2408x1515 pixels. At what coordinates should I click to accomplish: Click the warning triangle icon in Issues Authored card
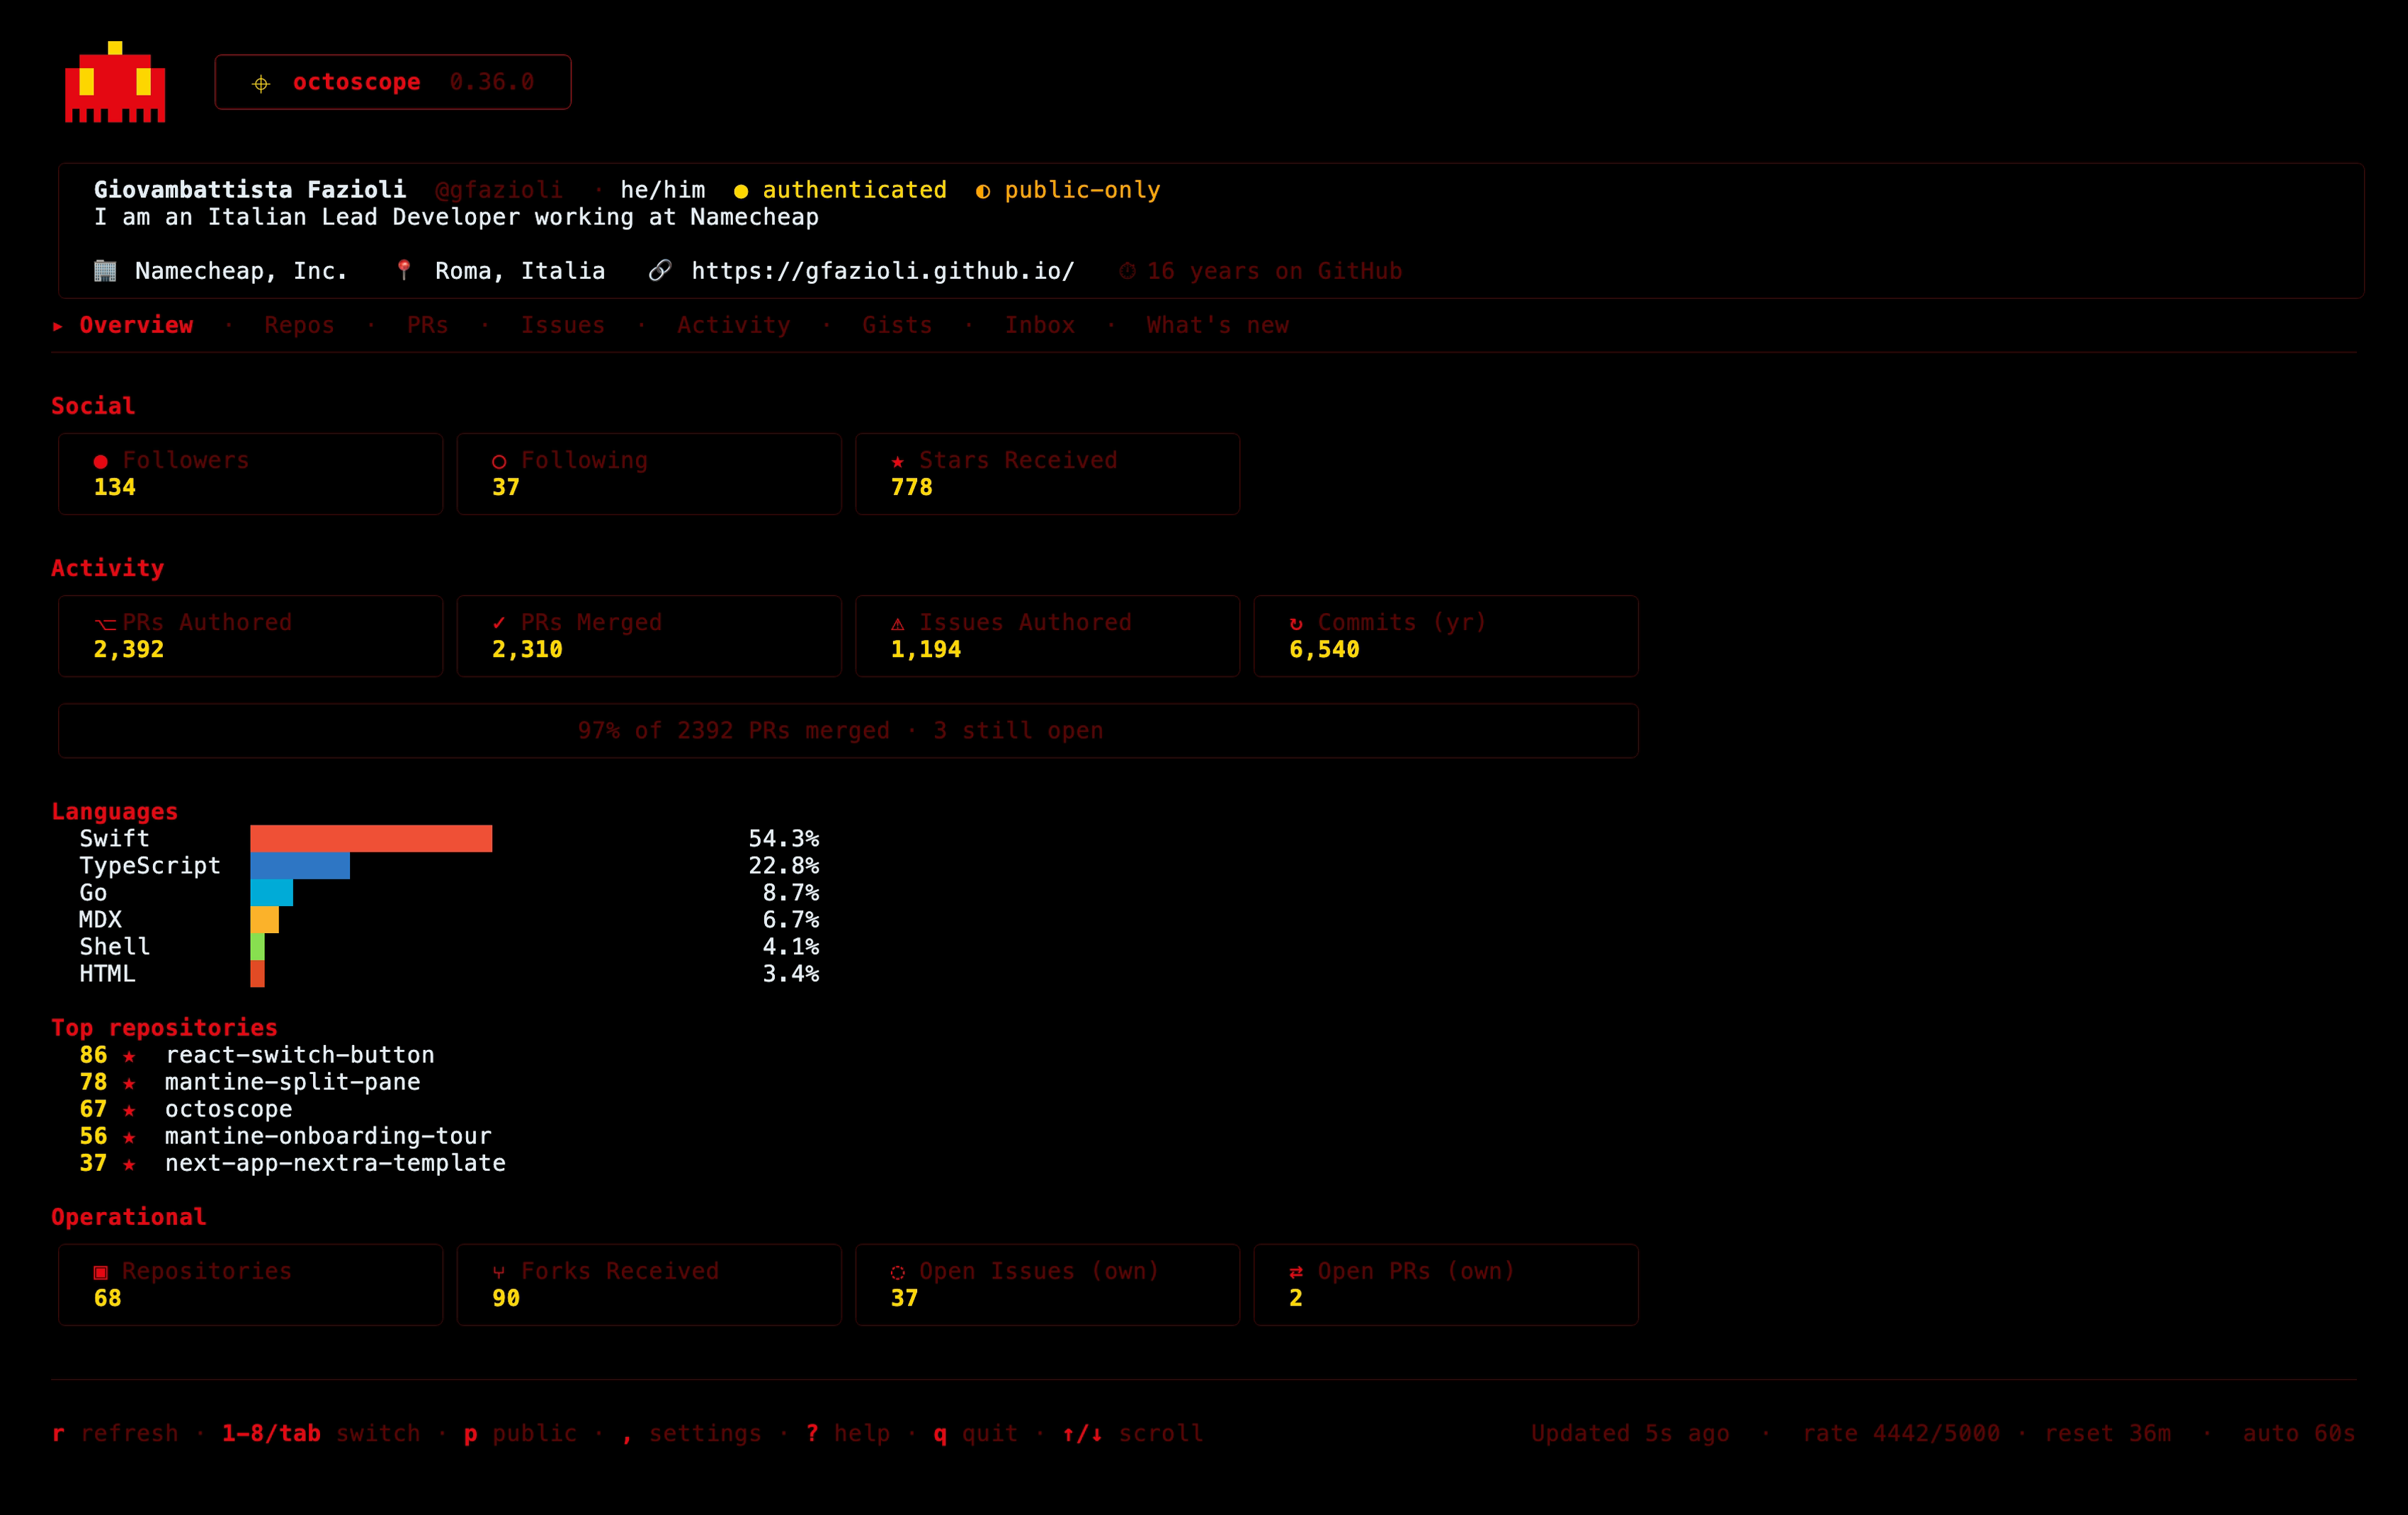(898, 624)
